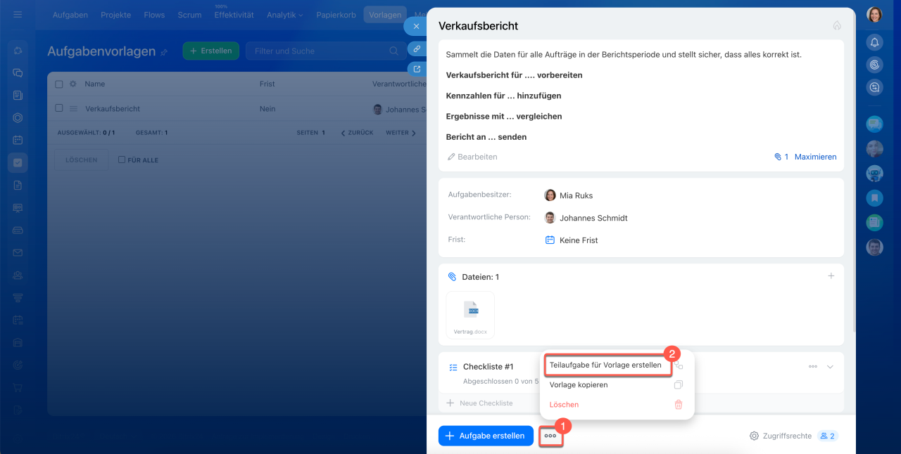Copy template link with chain icon
The image size is (901, 454).
tap(417, 48)
